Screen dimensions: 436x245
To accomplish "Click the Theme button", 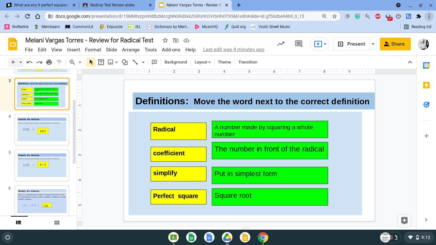I will point(224,62).
